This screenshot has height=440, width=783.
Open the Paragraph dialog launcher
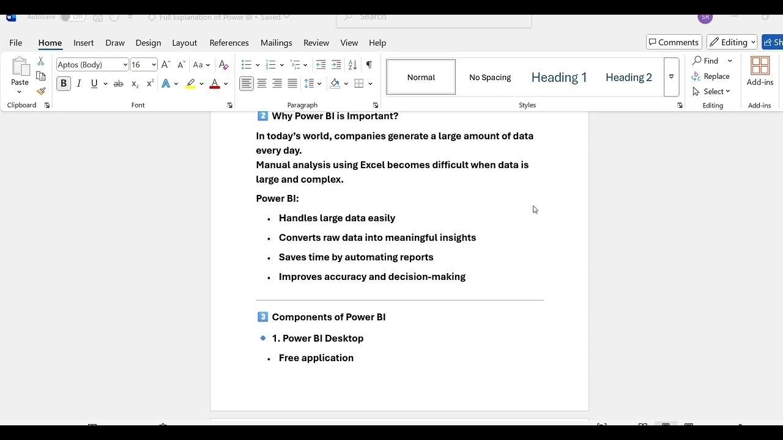376,106
